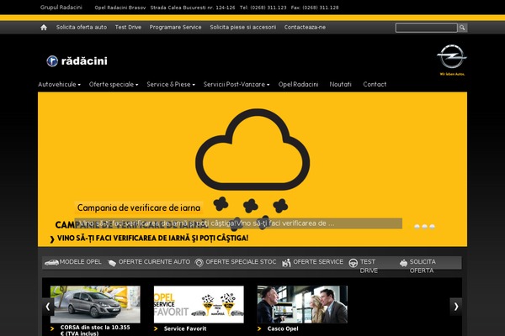Expand the Autovehicule menu
The image size is (505, 336).
59,84
